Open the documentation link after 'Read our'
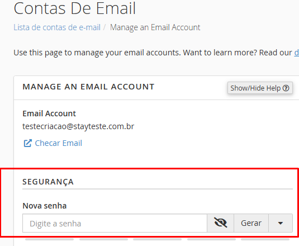This screenshot has height=246, width=299. point(297,53)
